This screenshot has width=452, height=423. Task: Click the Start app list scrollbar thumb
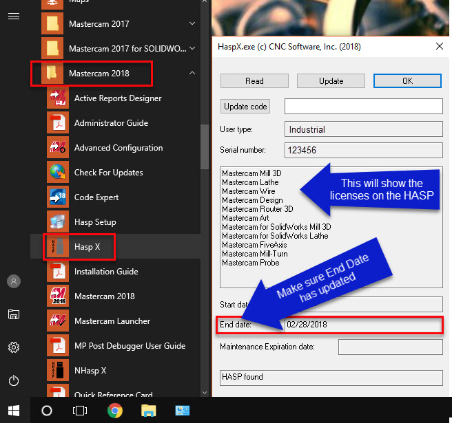point(205,147)
